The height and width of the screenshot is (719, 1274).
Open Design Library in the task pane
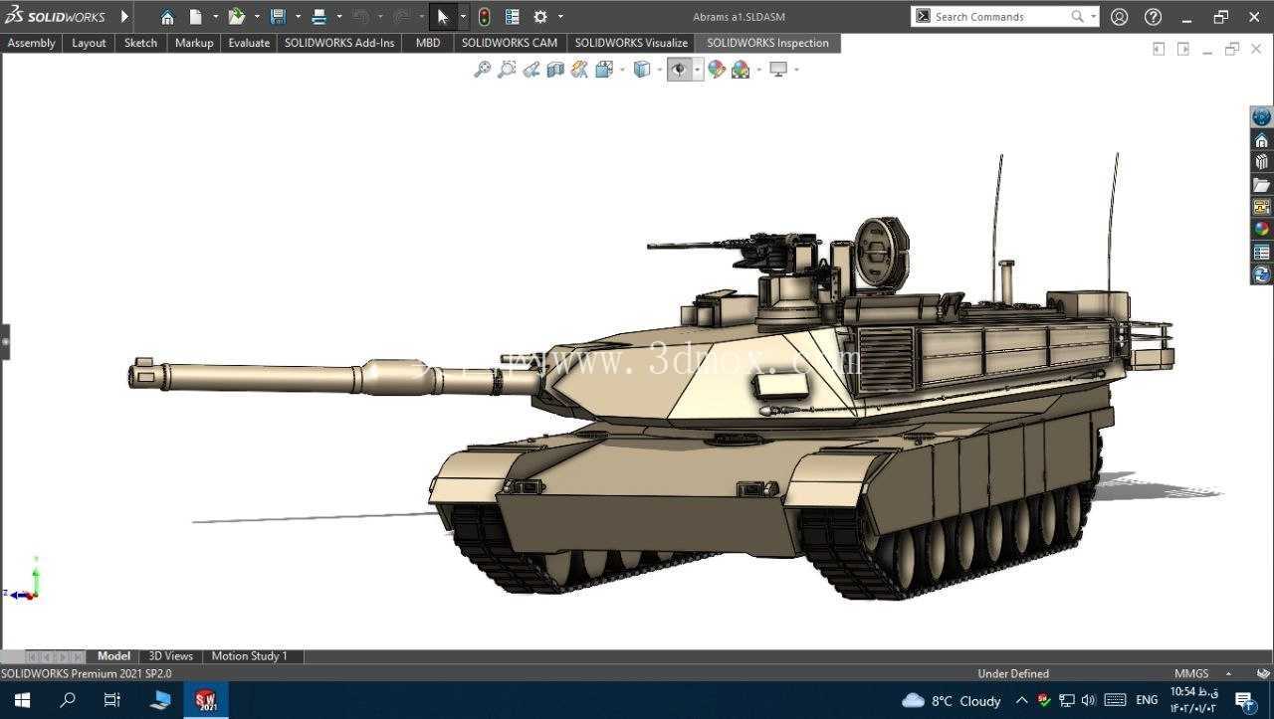click(1261, 162)
